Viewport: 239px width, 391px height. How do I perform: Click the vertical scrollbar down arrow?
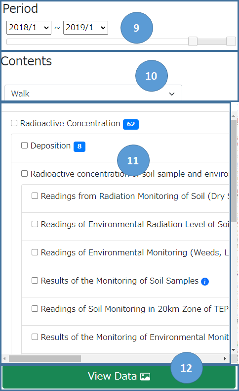pos(234,350)
